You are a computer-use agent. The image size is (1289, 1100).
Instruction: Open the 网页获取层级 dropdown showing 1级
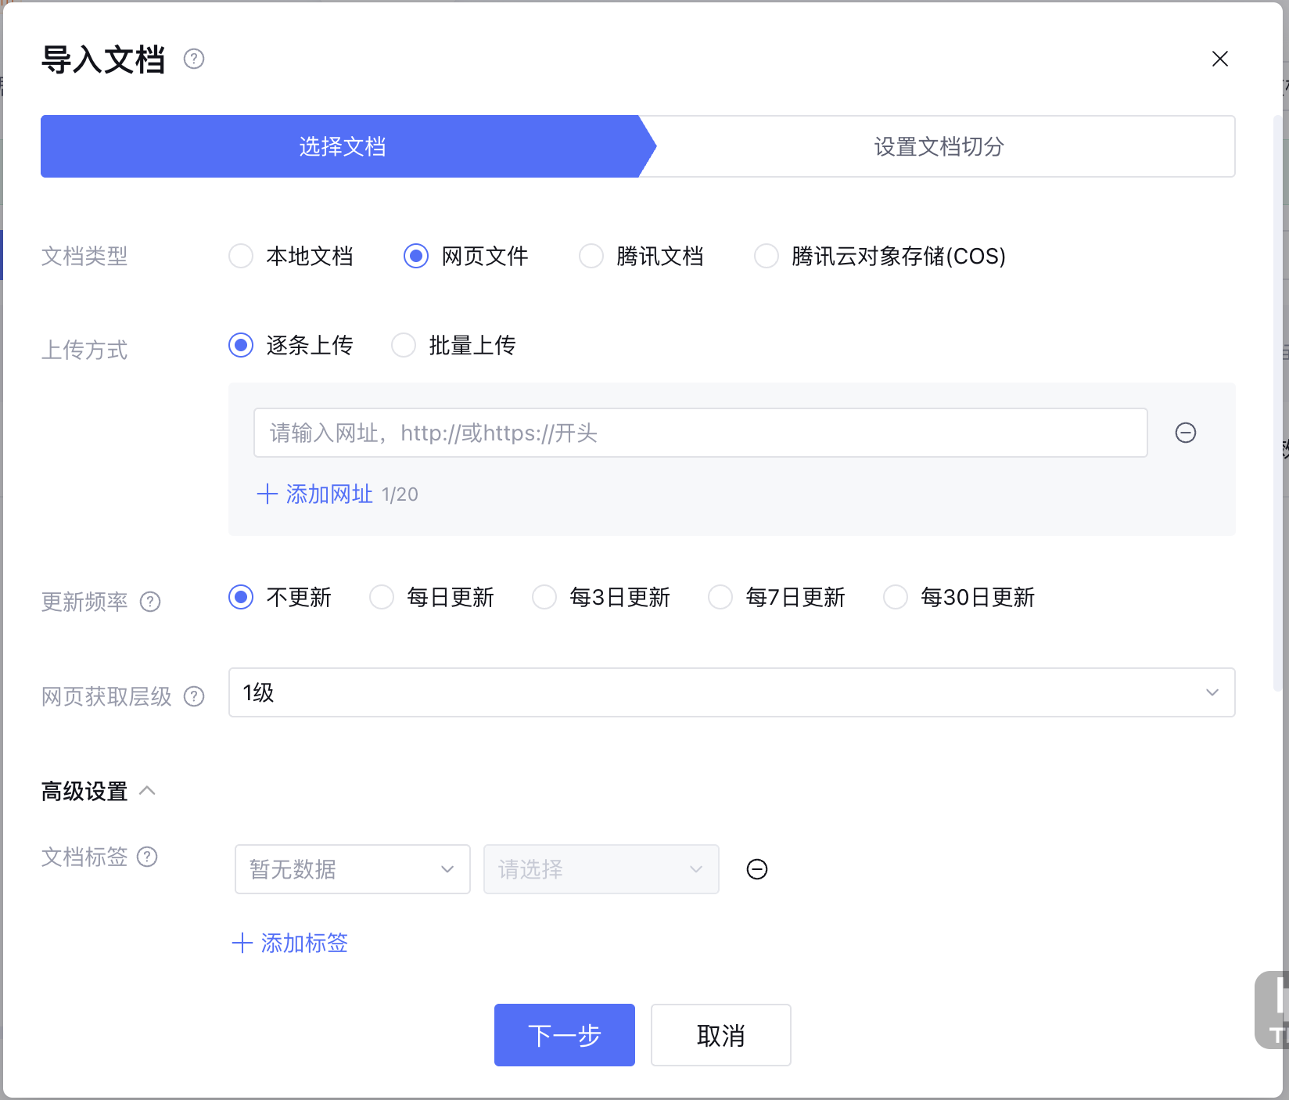coord(731,692)
